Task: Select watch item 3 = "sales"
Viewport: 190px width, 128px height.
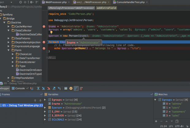Action: [171, 116]
